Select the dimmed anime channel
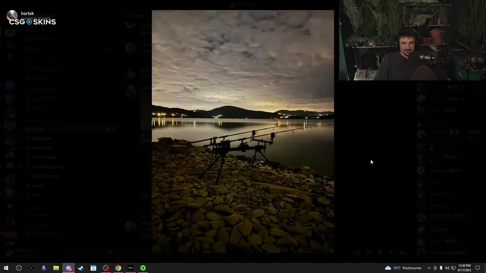This screenshot has width=486, height=273. coord(38,185)
